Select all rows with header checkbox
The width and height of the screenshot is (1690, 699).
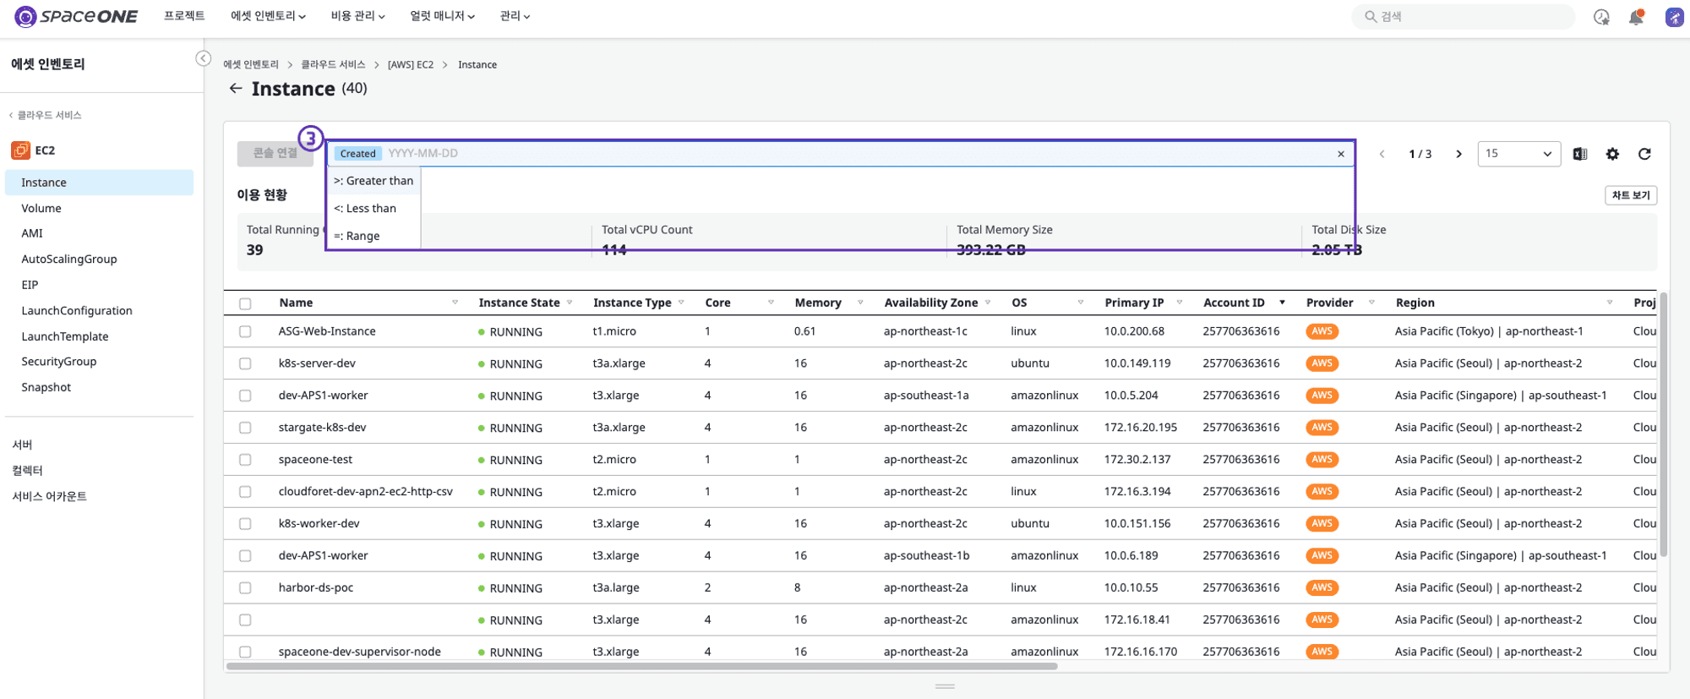[245, 303]
